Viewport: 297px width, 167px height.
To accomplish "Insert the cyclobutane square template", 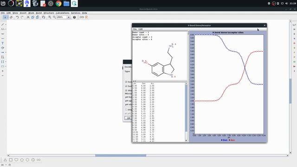I will click(11, 160).
